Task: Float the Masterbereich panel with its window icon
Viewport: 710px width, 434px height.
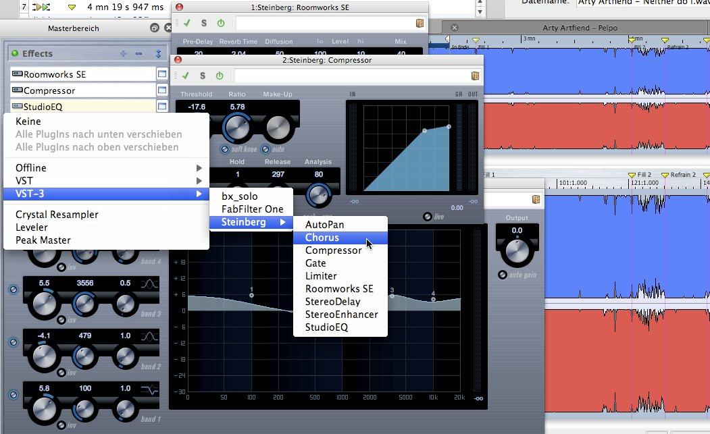Action: click(x=155, y=28)
